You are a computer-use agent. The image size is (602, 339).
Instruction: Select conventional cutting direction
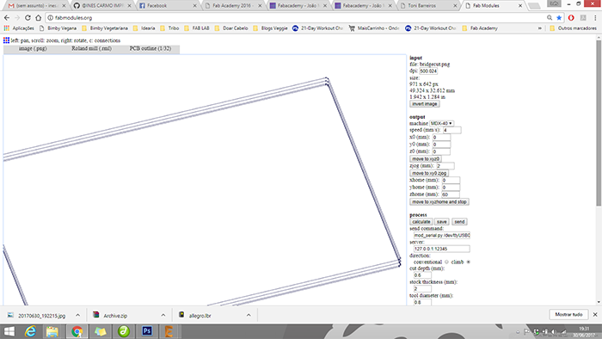[446, 262]
